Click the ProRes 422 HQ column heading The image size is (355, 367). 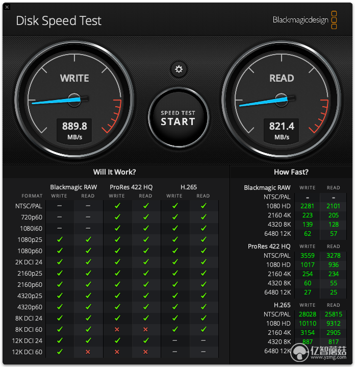(x=131, y=187)
